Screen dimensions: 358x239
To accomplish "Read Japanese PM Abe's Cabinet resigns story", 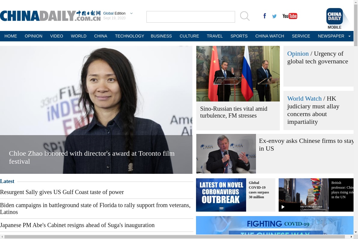I will (77, 225).
